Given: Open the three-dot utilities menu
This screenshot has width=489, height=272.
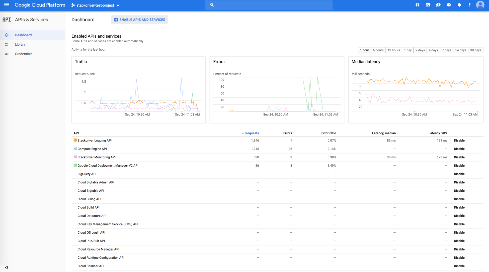Looking at the screenshot, I should pos(470,5).
